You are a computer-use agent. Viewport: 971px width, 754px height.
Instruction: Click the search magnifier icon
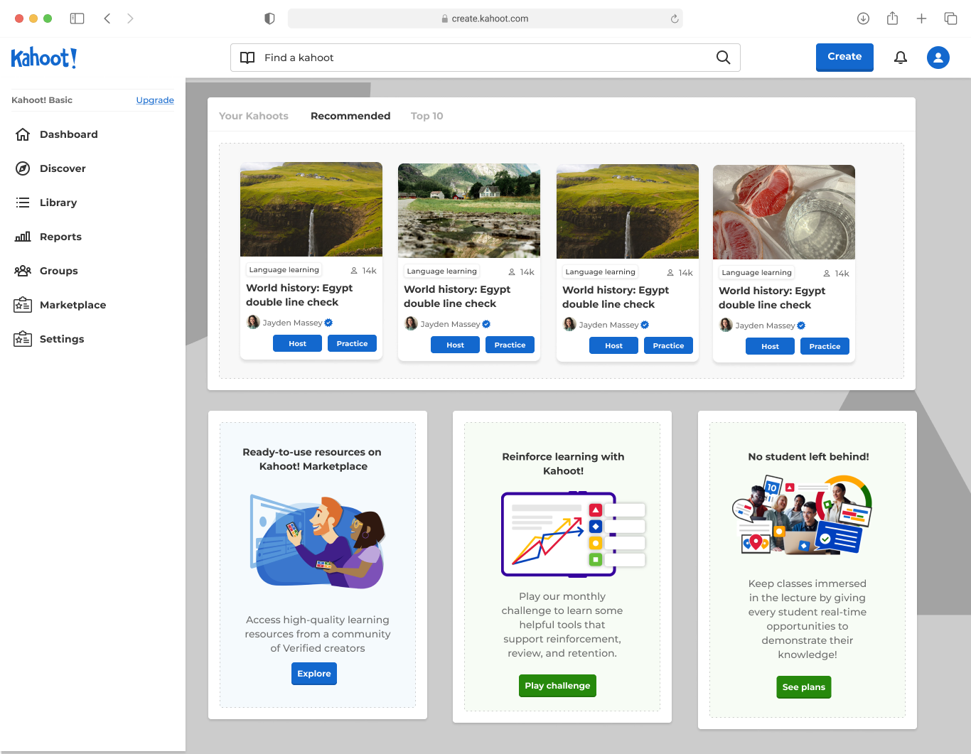coord(723,58)
